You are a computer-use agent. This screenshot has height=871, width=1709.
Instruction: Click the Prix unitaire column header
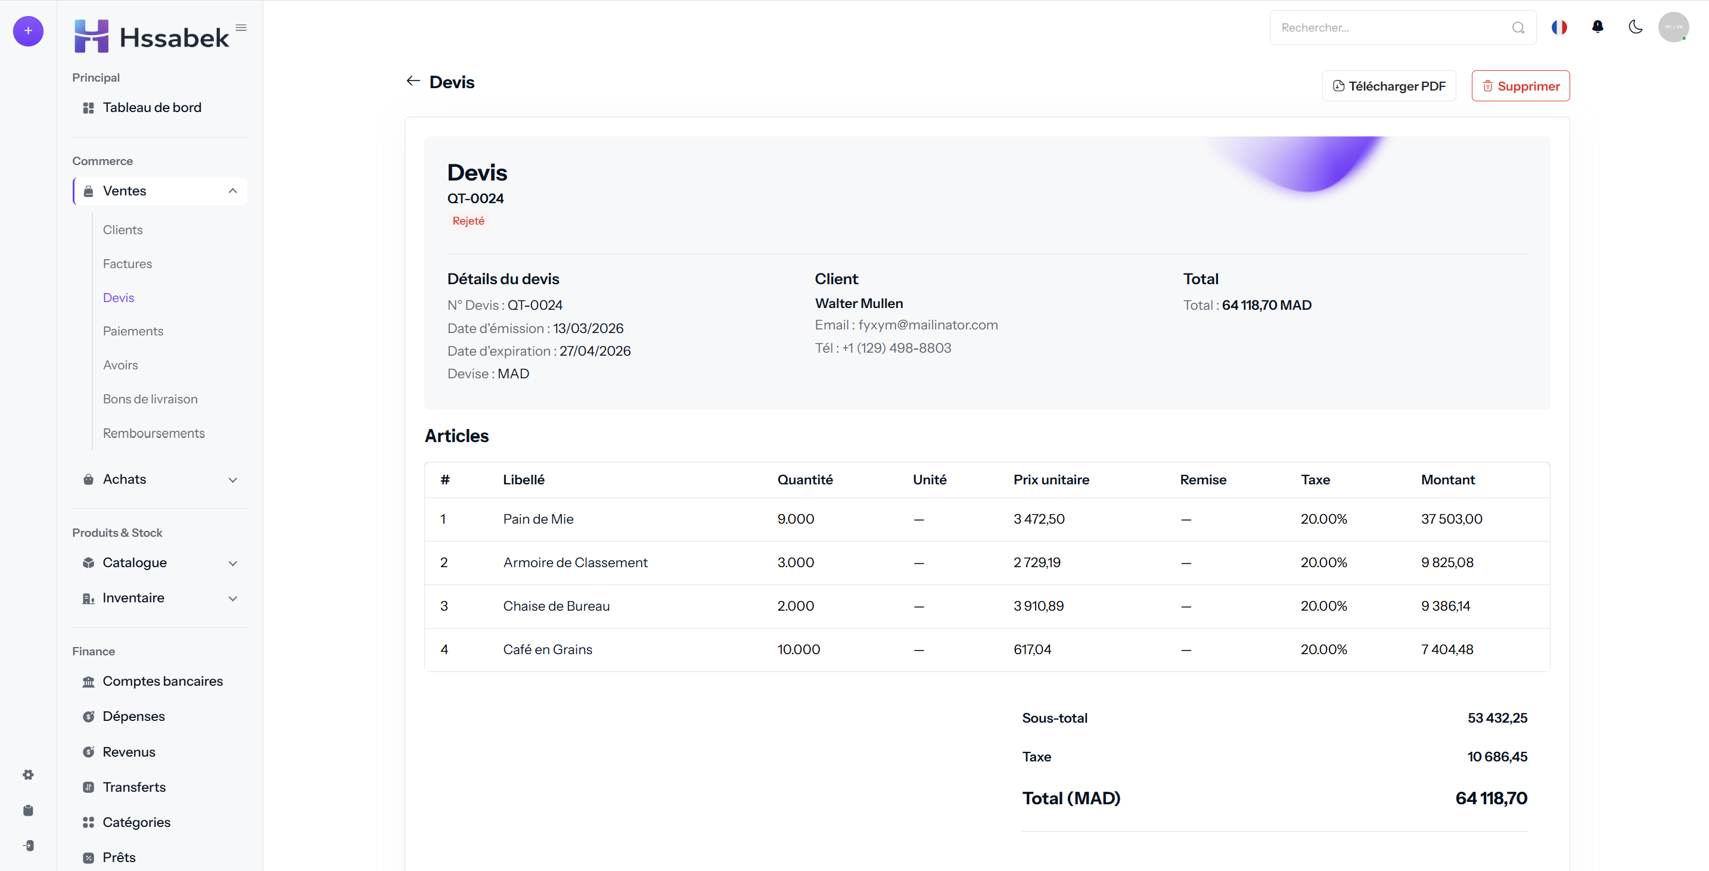[1051, 480]
